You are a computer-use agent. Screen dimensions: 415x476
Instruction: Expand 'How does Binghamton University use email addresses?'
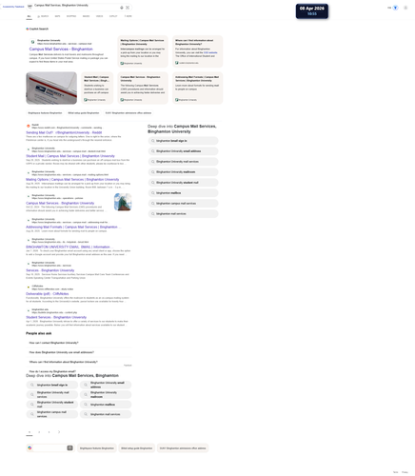pos(79,352)
